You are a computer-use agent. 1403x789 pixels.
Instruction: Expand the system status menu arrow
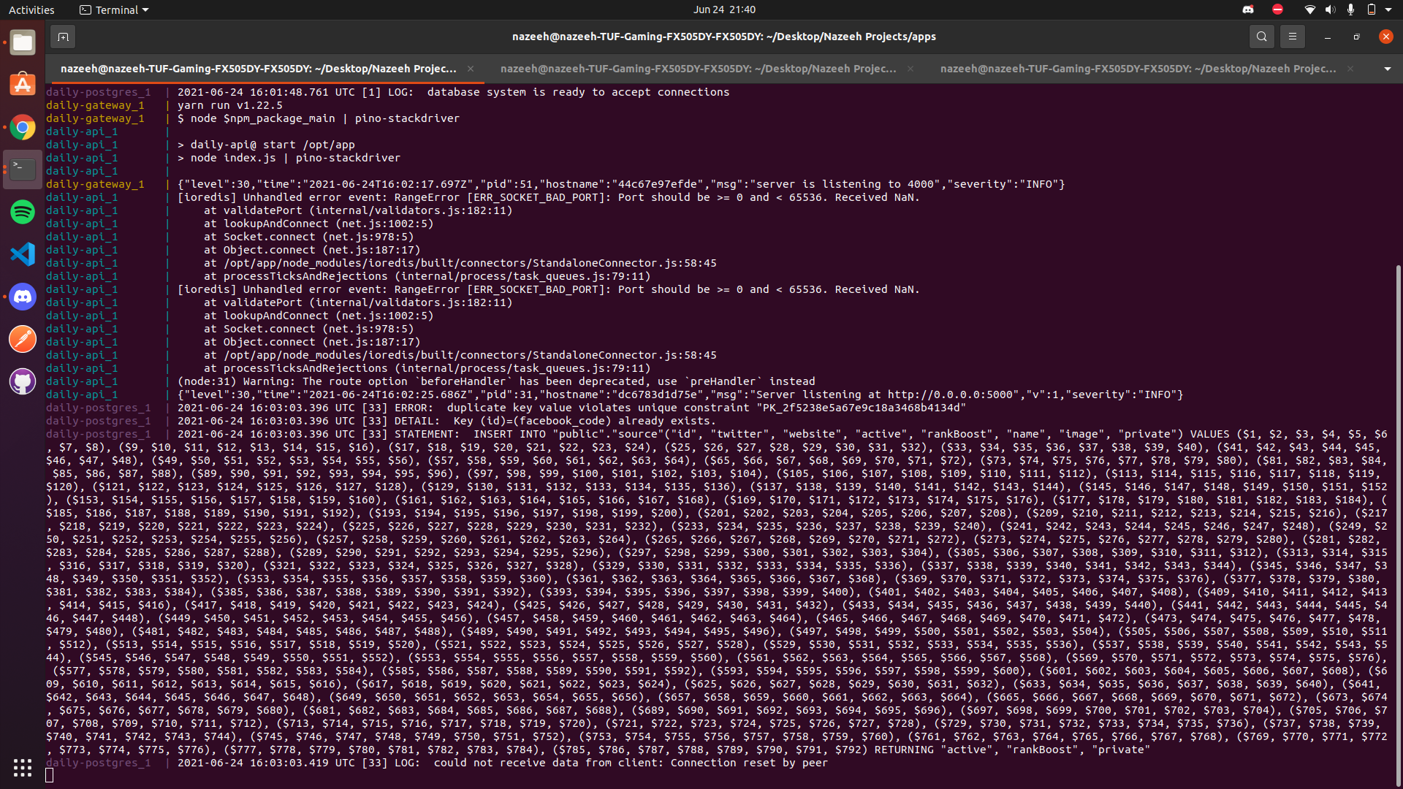[1388, 9]
